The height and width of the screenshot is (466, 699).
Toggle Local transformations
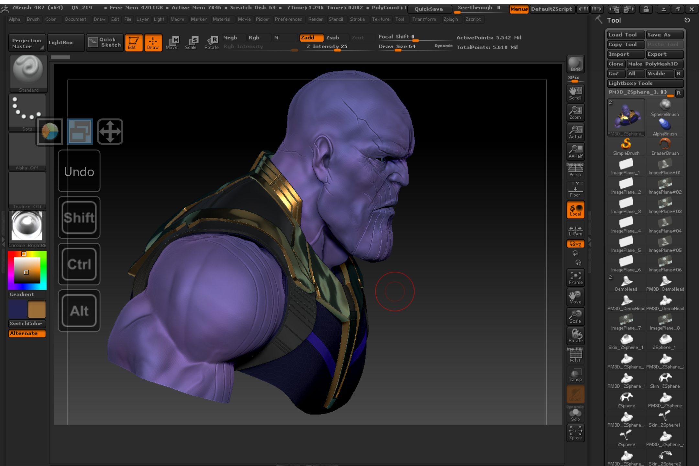pyautogui.click(x=575, y=209)
